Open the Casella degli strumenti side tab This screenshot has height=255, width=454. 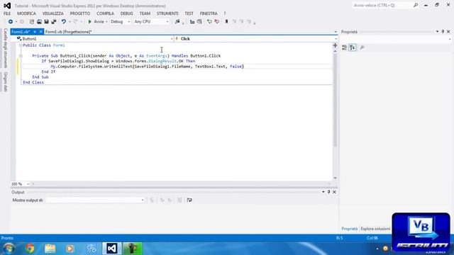point(5,48)
